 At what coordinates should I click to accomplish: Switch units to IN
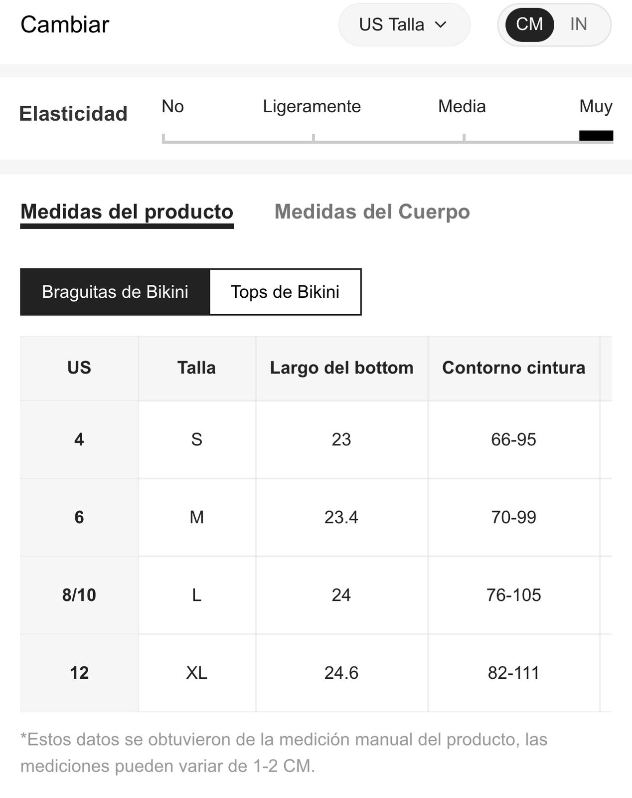pos(578,24)
